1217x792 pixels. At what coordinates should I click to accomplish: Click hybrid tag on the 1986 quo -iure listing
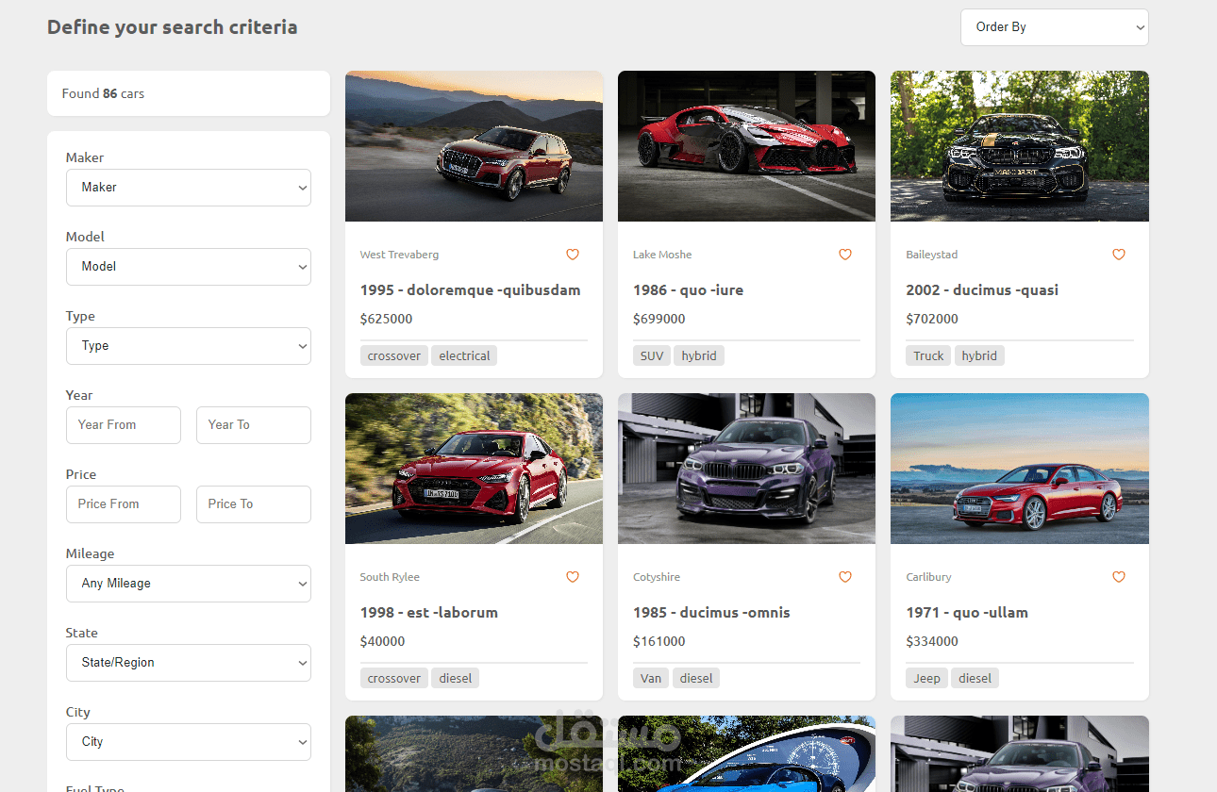(699, 355)
